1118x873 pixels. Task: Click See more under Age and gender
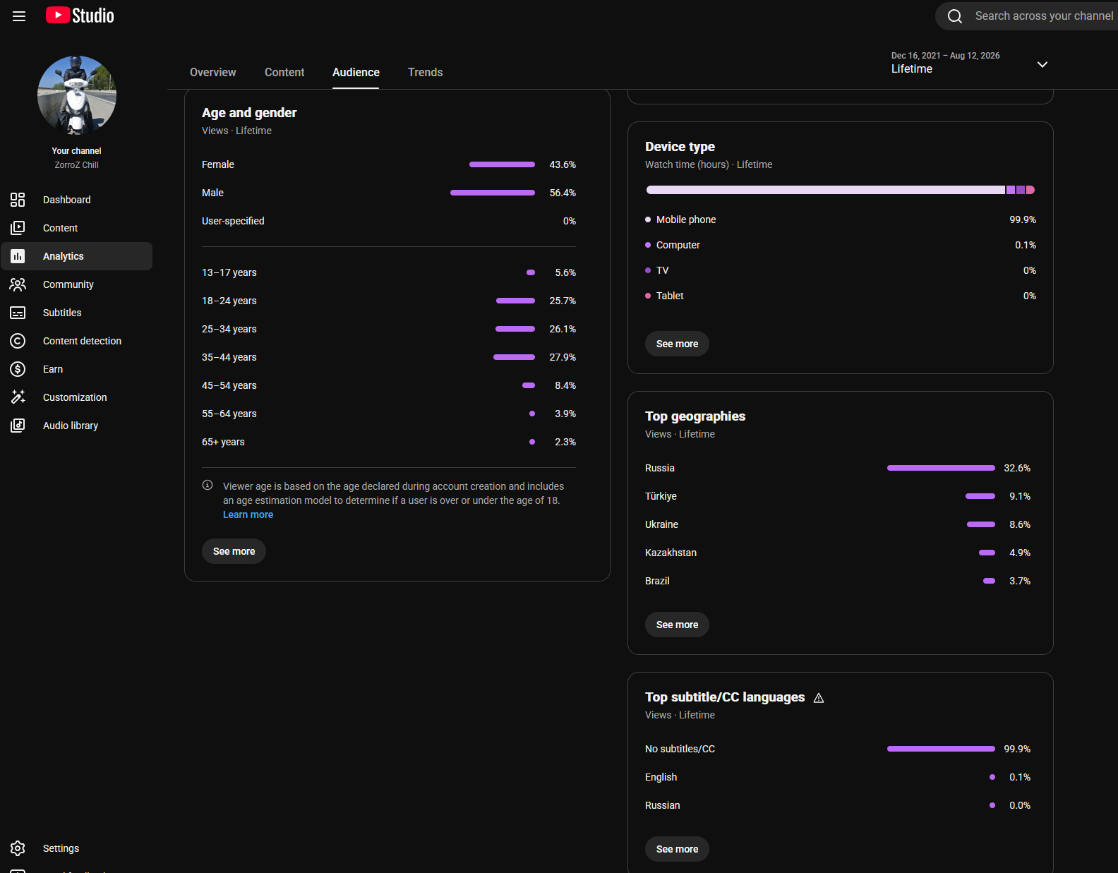(x=234, y=551)
